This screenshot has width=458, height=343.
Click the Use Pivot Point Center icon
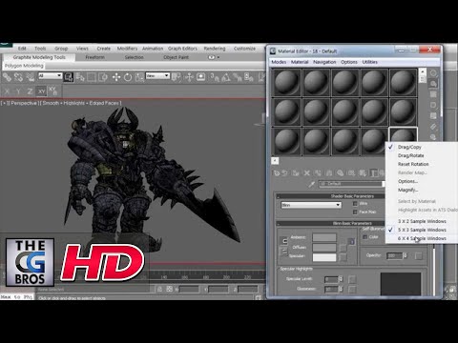[x=176, y=77]
